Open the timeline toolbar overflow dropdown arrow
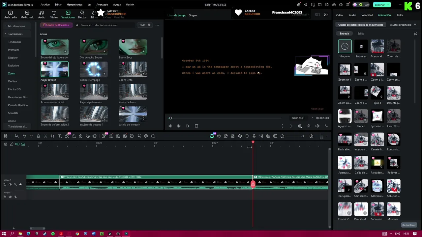422x237 pixels. [x=327, y=136]
